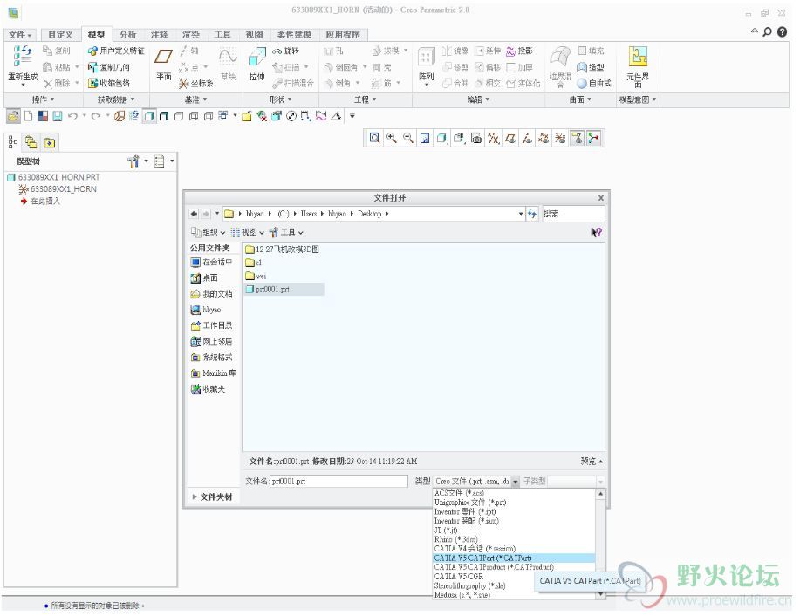Screen dimensions: 800x616
Task: Expand the 操作 group dropdown
Action: point(44,99)
